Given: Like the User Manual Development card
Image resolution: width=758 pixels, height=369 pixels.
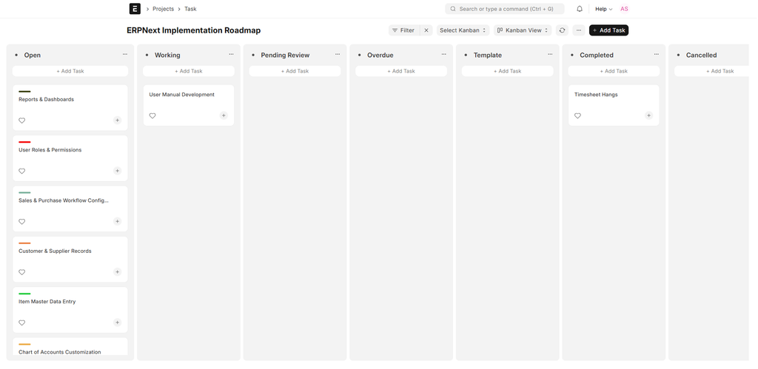Looking at the screenshot, I should click(152, 116).
